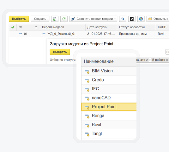Open the colorful pie chart icon
The image size is (169, 152).
tap(141, 19)
